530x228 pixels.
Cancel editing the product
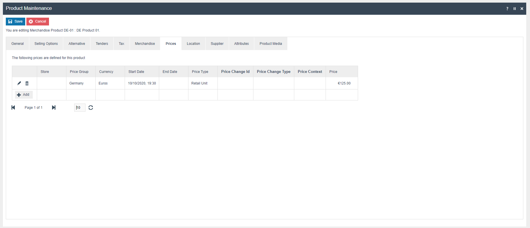coord(38,21)
